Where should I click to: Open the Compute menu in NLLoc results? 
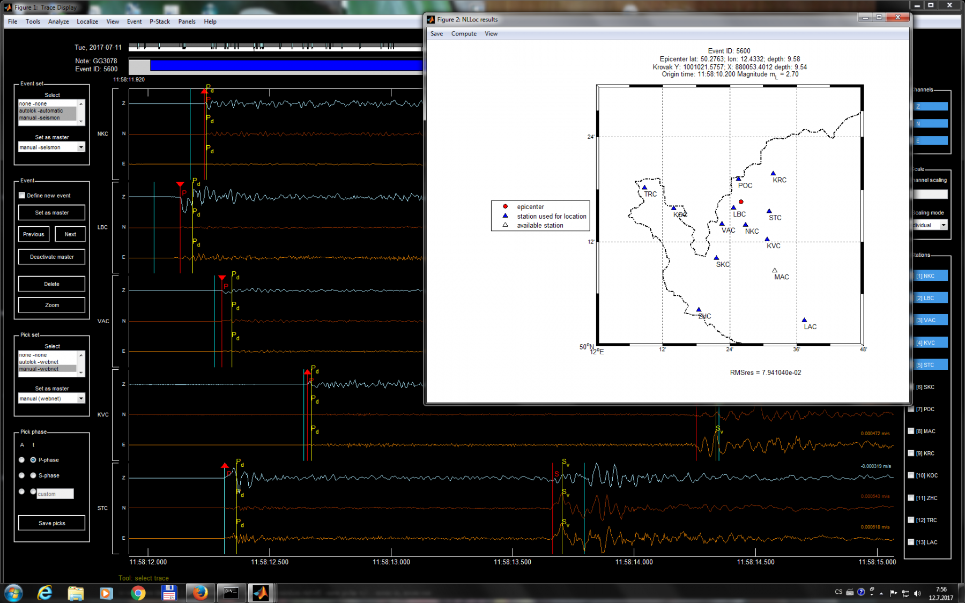(x=464, y=34)
